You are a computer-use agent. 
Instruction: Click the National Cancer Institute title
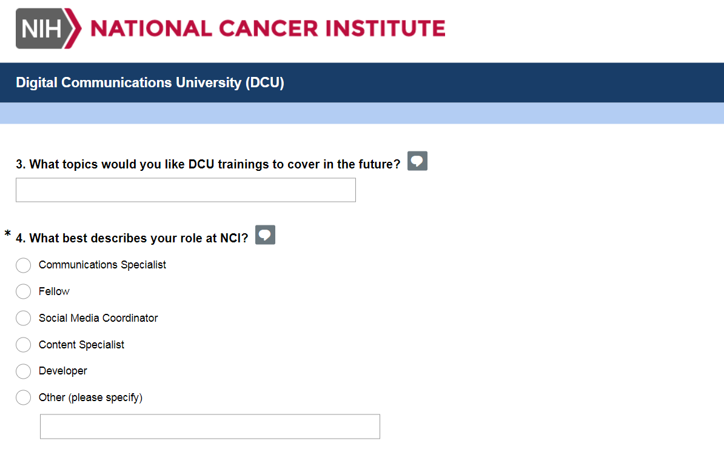click(267, 28)
